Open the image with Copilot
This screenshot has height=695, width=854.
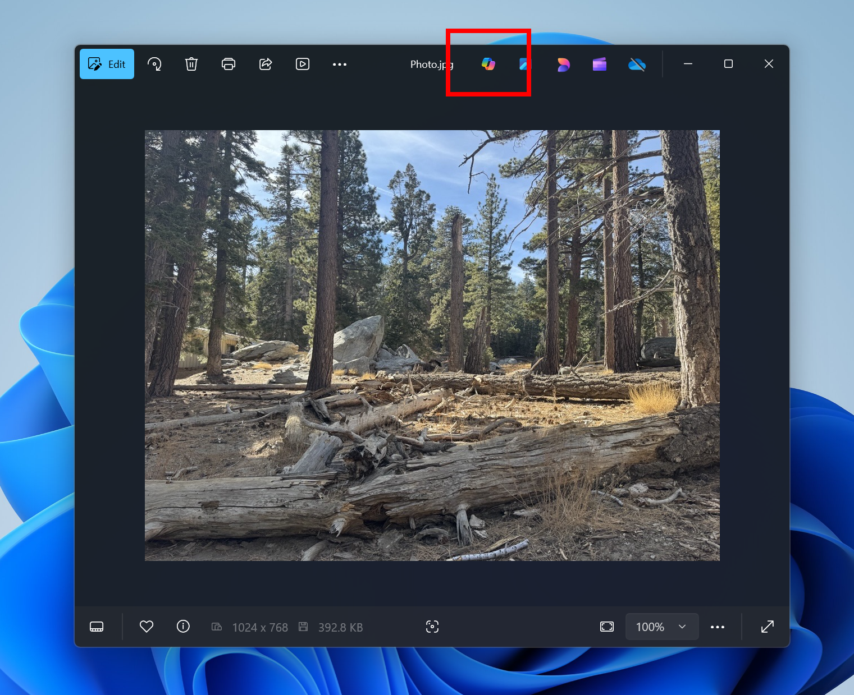click(487, 64)
